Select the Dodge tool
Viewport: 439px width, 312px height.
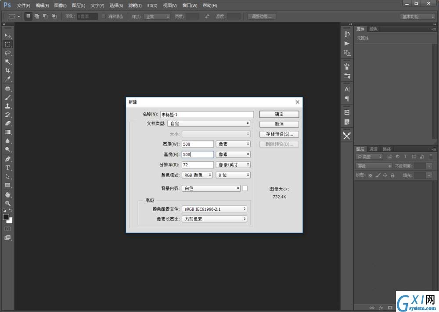point(7,150)
